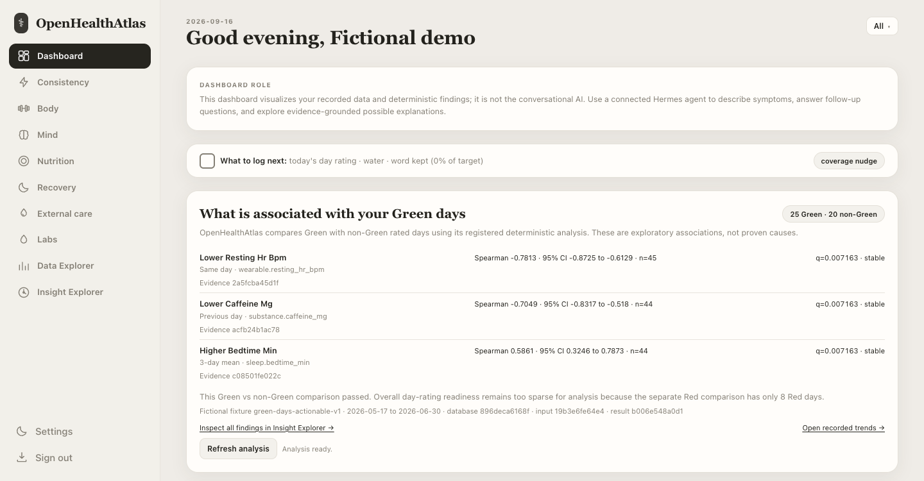Click the Recovery moon icon
The image size is (924, 481).
click(24, 187)
